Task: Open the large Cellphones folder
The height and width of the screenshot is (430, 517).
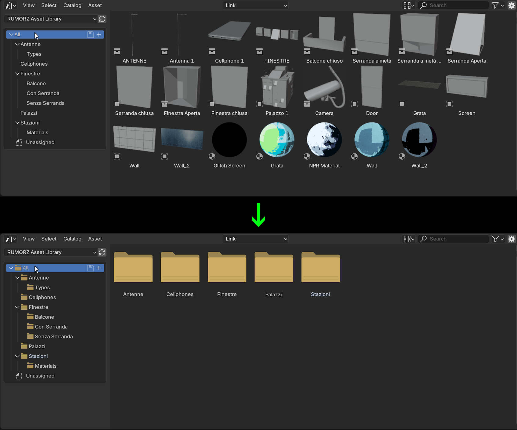Action: [180, 267]
